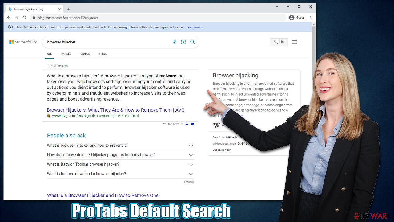Image resolution: width=394 pixels, height=222 pixels.
Task: Open the Wikipedia data source link
Action: coord(232,138)
